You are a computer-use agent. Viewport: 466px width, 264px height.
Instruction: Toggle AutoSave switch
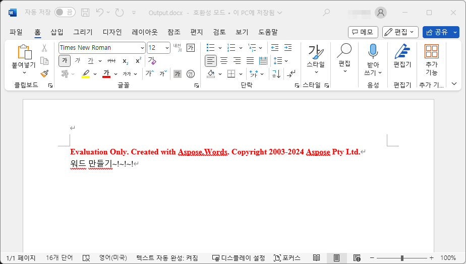[65, 12]
